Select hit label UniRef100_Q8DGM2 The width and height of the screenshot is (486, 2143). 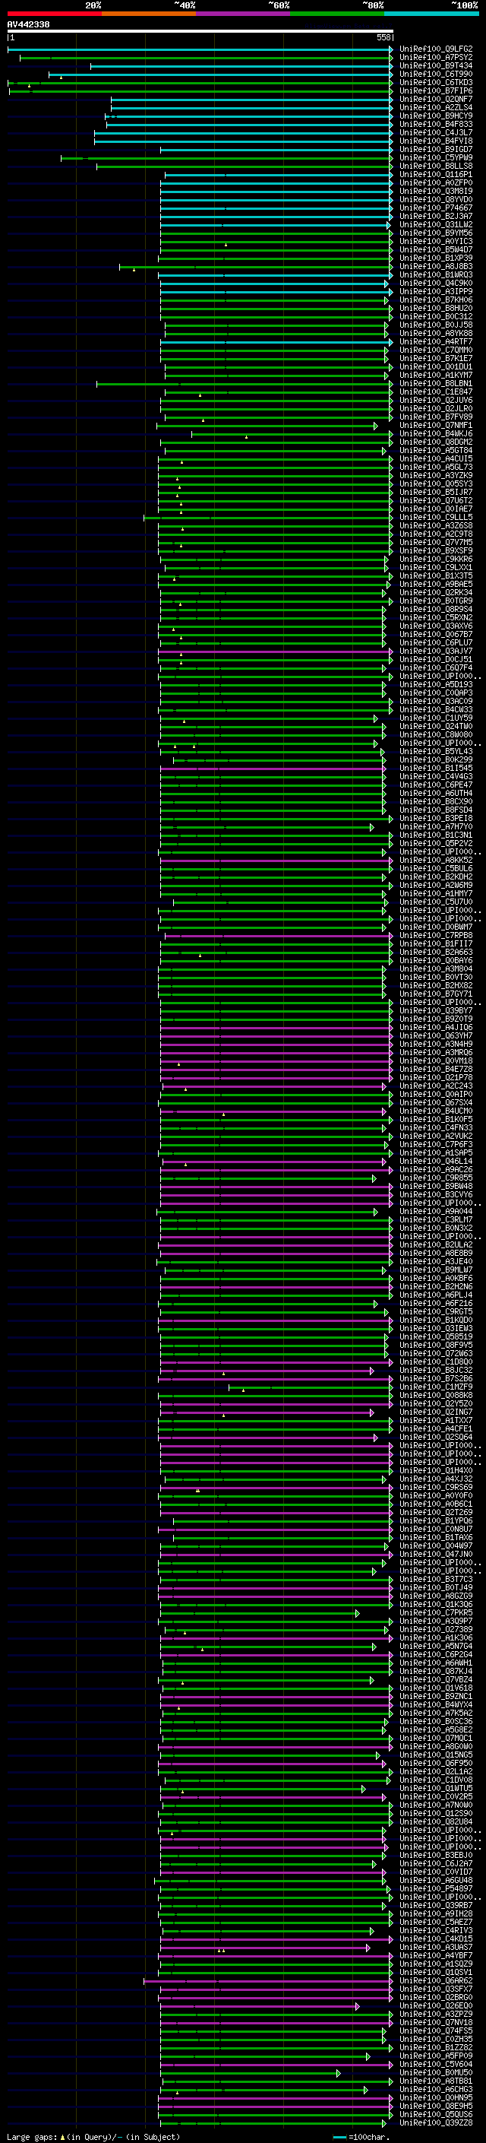436,442
